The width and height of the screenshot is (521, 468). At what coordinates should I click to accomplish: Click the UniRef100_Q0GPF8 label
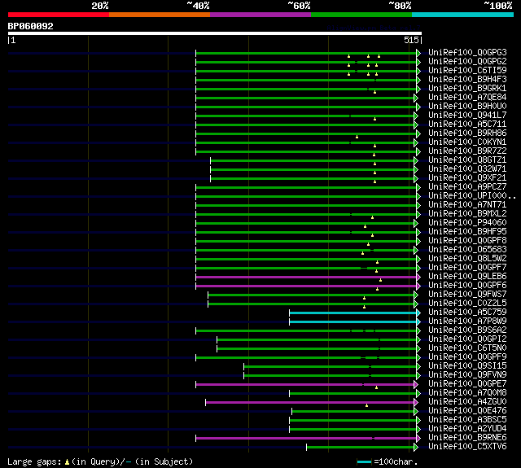coord(467,241)
